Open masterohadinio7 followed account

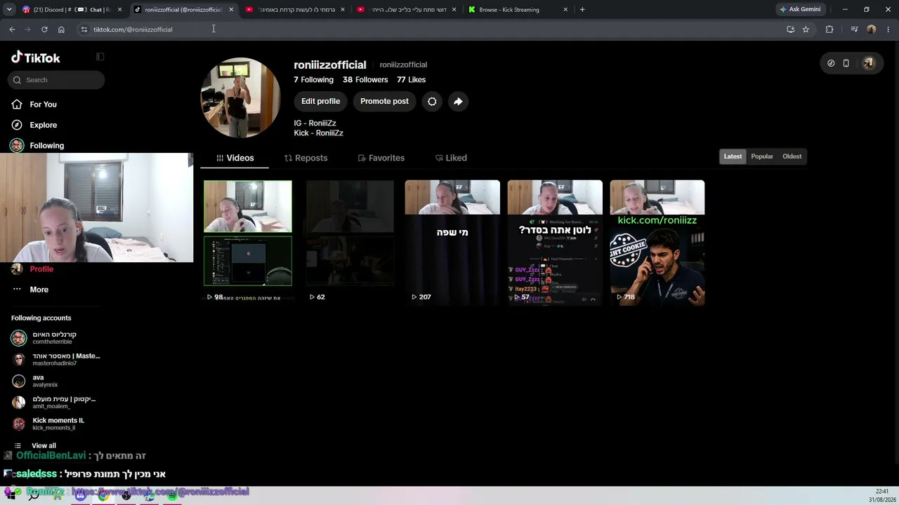click(55, 360)
